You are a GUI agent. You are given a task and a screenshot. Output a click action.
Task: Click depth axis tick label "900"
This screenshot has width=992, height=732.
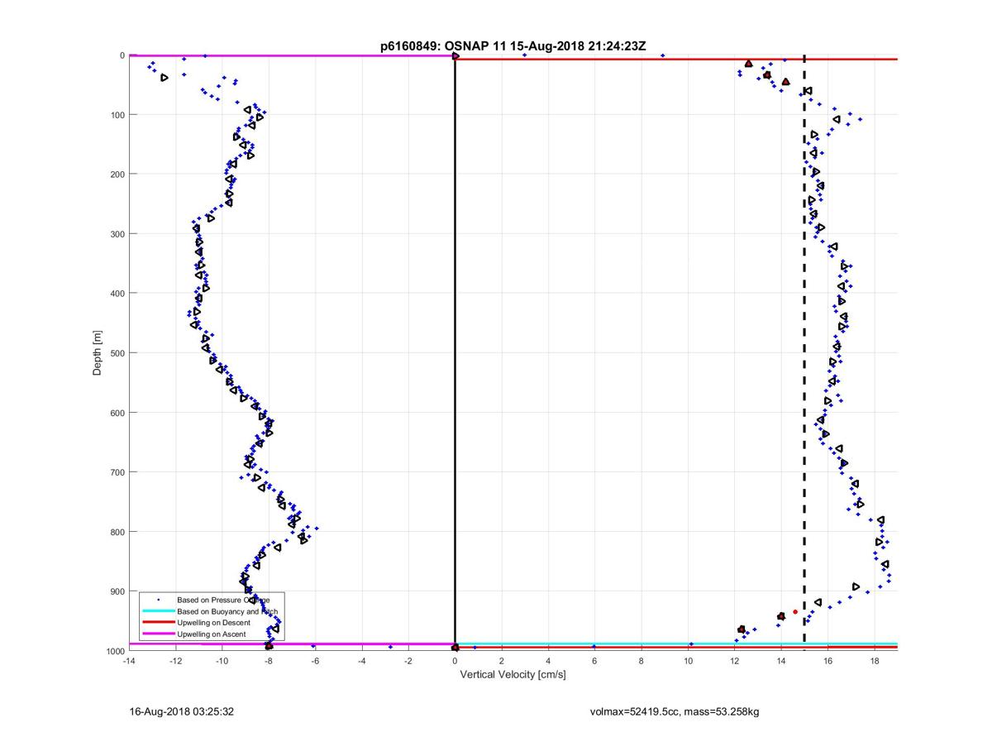(x=117, y=591)
